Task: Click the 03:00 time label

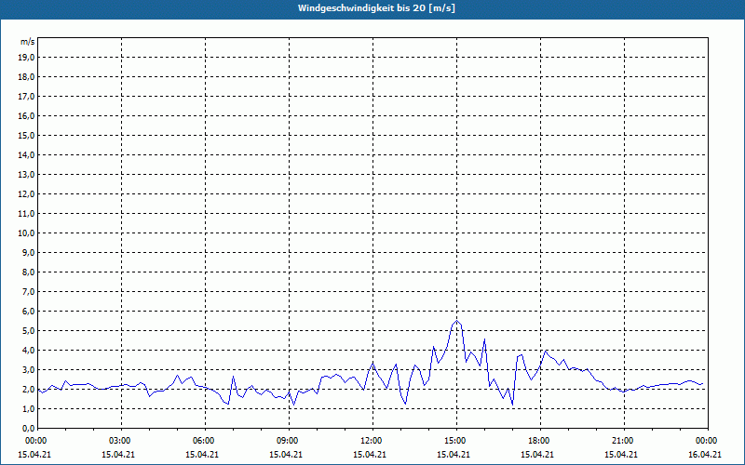Action: pyautogui.click(x=121, y=441)
